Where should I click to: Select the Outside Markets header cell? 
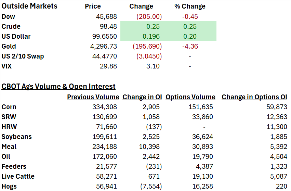point(29,6)
